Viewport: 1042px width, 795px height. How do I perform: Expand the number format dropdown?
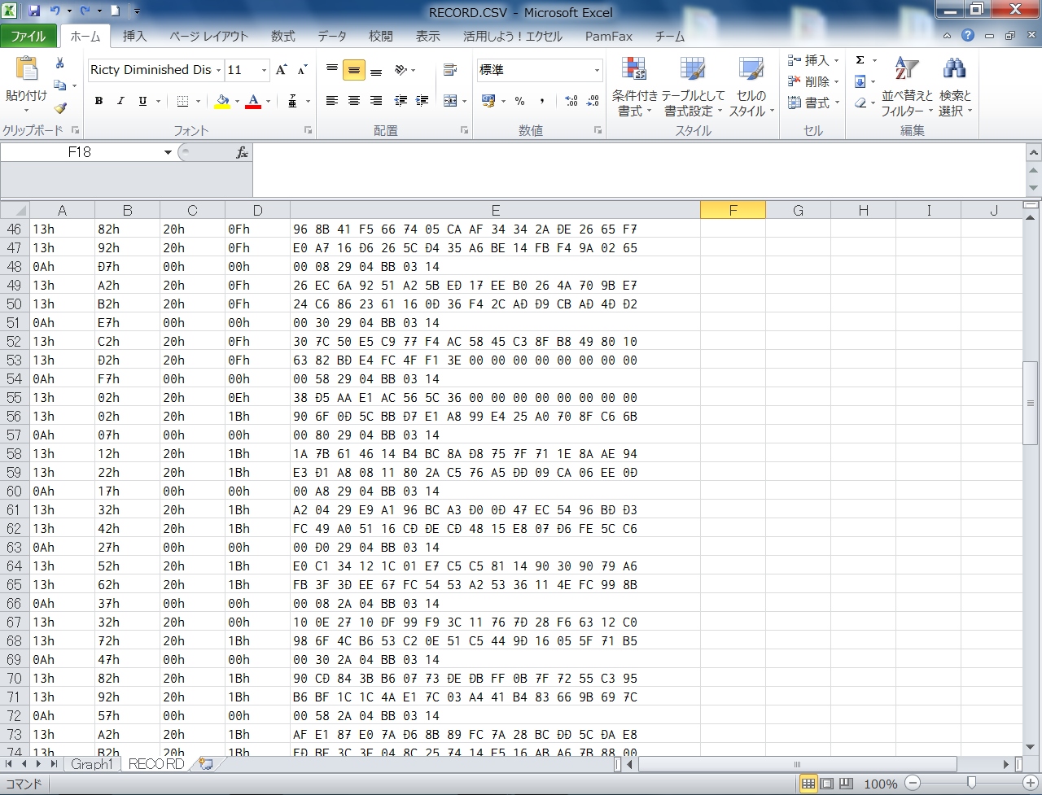click(596, 71)
